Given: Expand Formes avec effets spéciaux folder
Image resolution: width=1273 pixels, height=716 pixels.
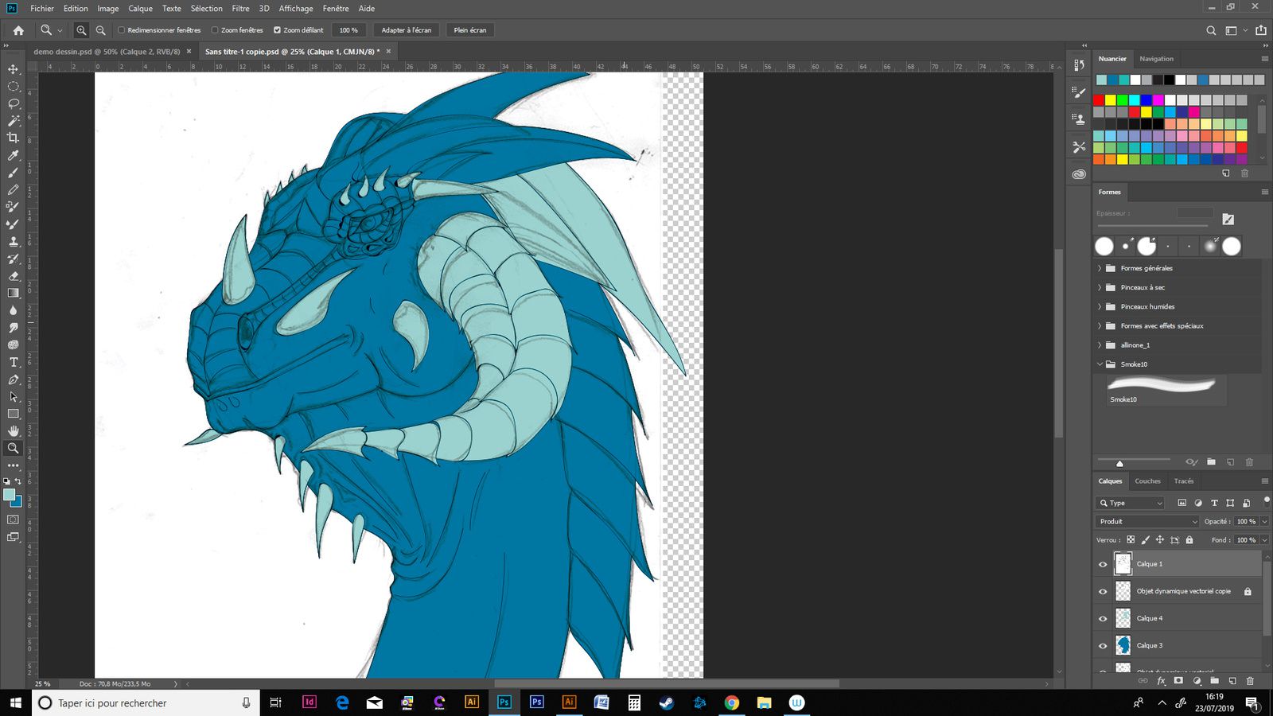Looking at the screenshot, I should [1100, 325].
